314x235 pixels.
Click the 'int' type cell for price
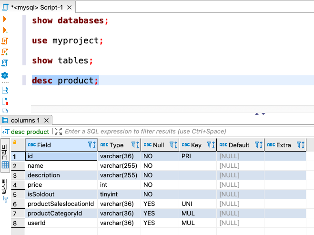point(119,185)
